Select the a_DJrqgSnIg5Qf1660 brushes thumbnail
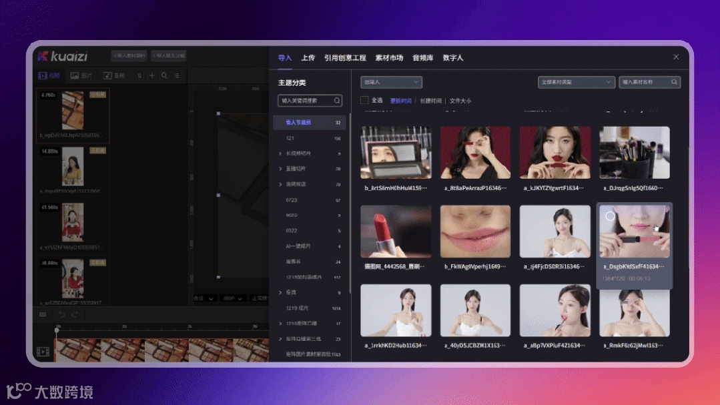Image resolution: width=720 pixels, height=405 pixels. pos(635,152)
